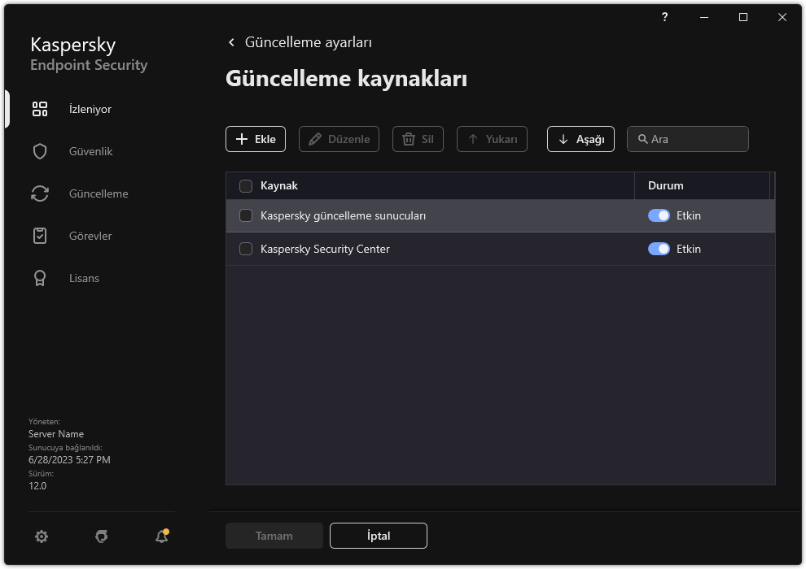806x569 pixels.
Task: Open notifications via bell icon
Action: click(160, 536)
